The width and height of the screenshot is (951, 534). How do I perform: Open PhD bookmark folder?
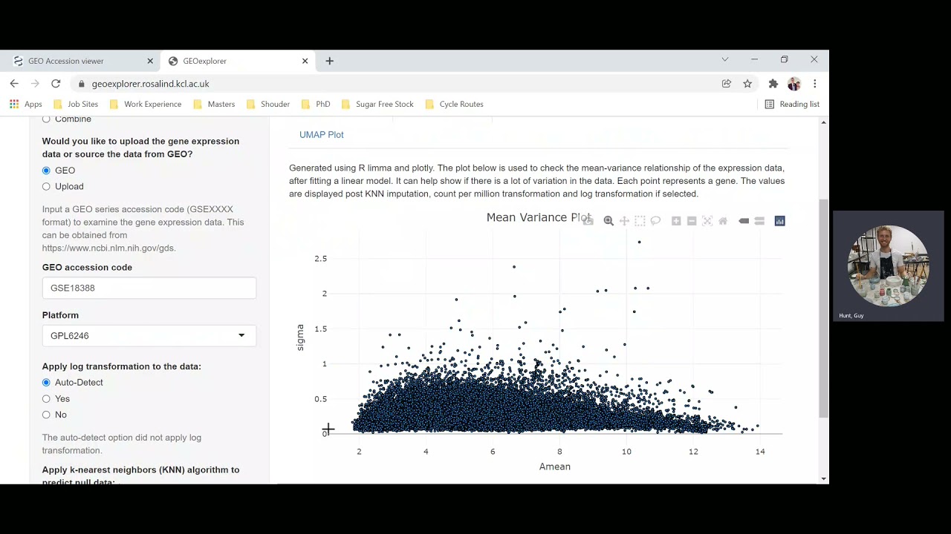(x=316, y=104)
